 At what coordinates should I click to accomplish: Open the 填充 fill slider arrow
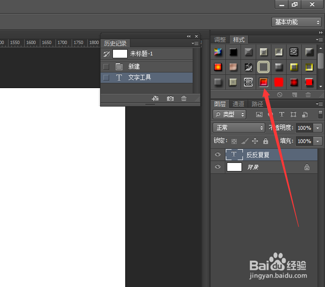click(x=318, y=141)
